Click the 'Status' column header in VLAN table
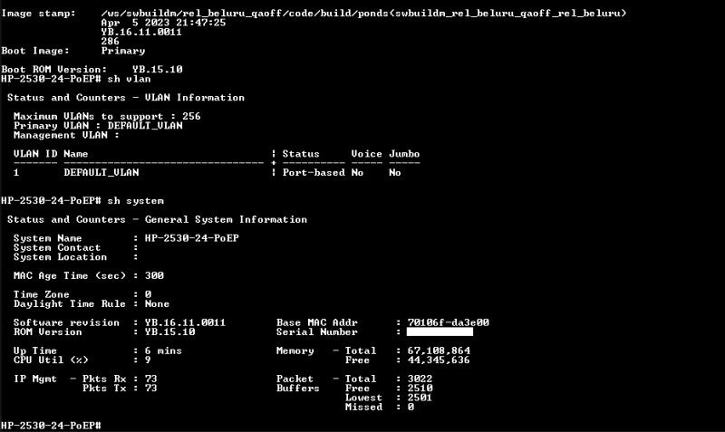Screen dimensions: 725x432 pos(301,154)
